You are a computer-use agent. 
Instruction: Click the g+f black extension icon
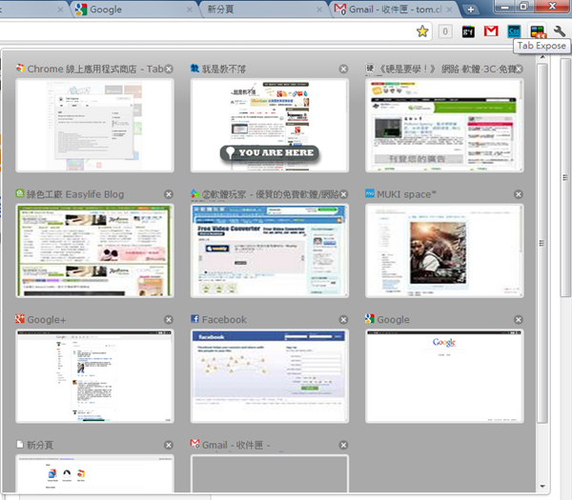(x=468, y=31)
